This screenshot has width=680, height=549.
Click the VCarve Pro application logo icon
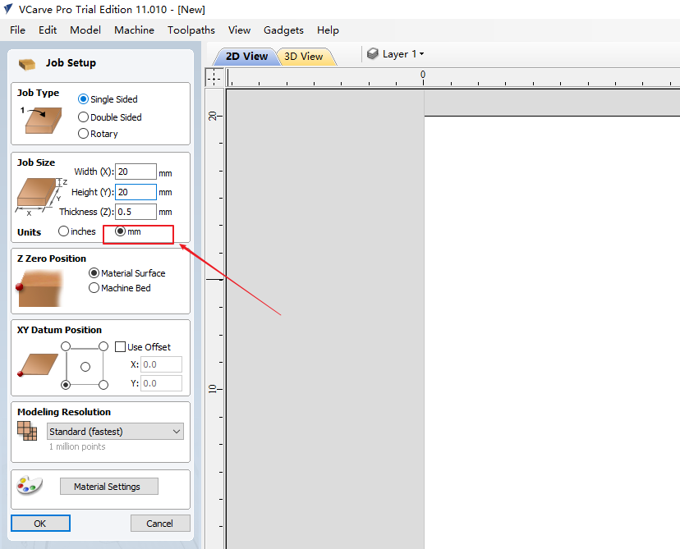pyautogui.click(x=8, y=9)
